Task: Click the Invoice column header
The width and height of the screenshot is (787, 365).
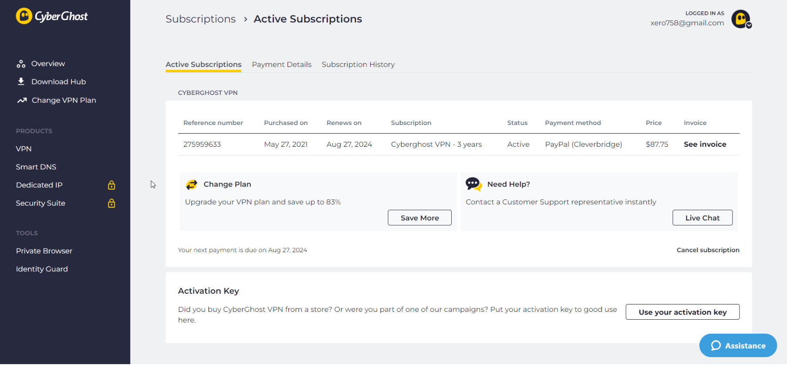Action: 695,123
